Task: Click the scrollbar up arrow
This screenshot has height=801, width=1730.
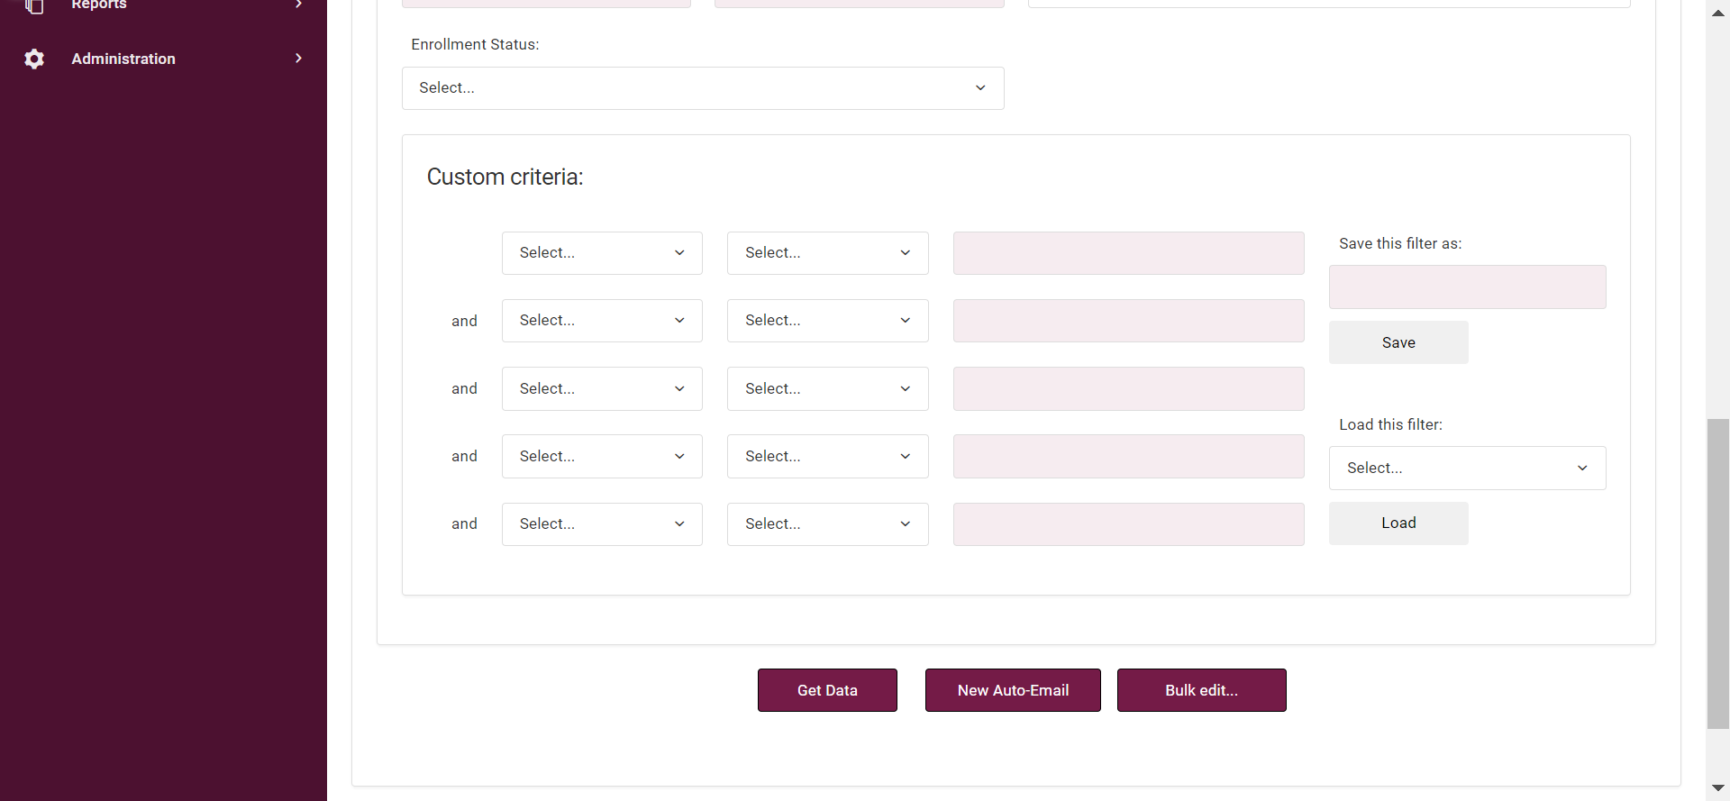Action: 1717,13
